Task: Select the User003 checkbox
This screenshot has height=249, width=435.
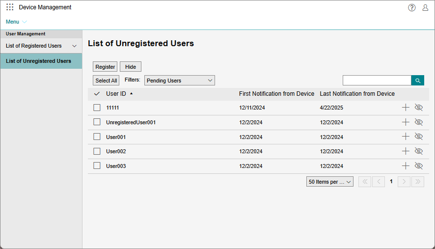Action: pyautogui.click(x=97, y=166)
